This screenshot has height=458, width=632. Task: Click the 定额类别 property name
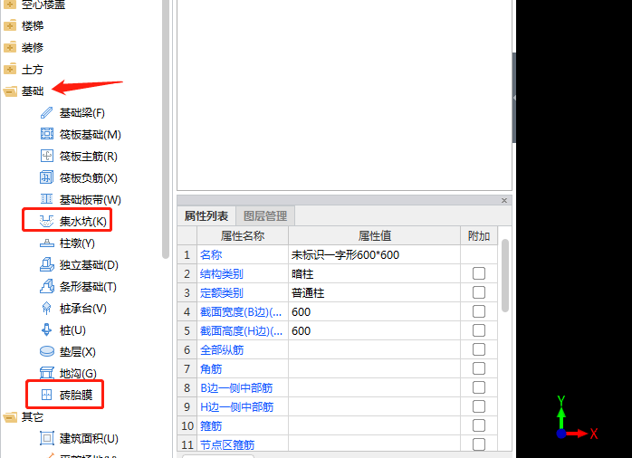tap(222, 293)
